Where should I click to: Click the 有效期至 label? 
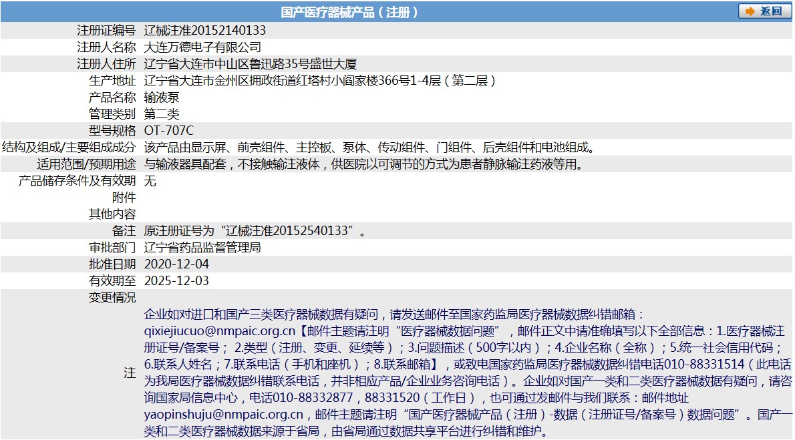112,281
